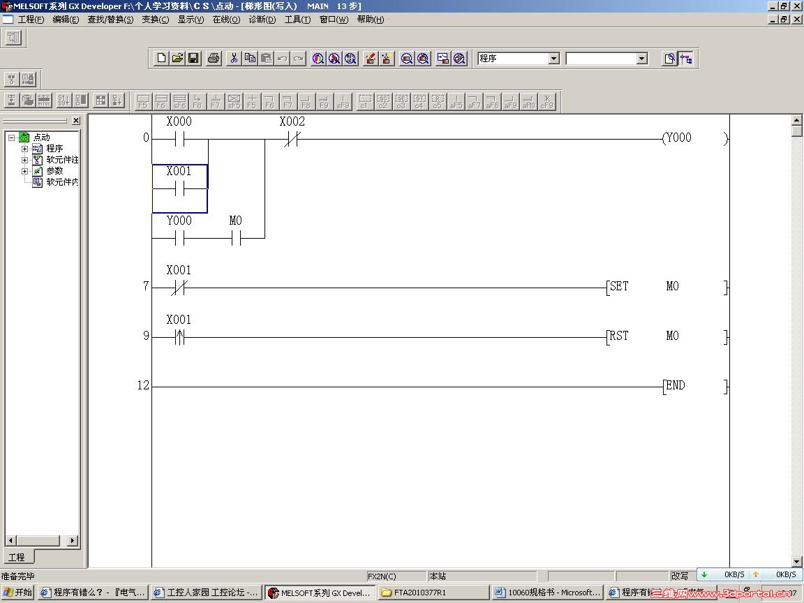Image resolution: width=804 pixels, height=603 pixels.
Task: Open the 显示(V) menu
Action: coord(191,20)
